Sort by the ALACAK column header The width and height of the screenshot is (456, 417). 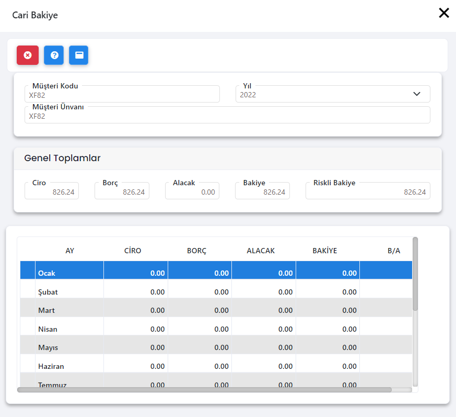(261, 251)
